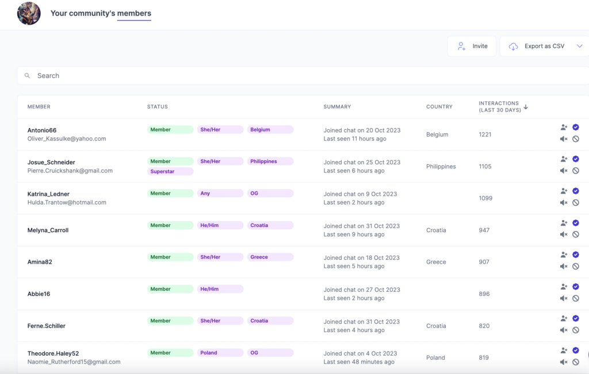Open the Status column header
The height and width of the screenshot is (374, 589).
pos(157,107)
